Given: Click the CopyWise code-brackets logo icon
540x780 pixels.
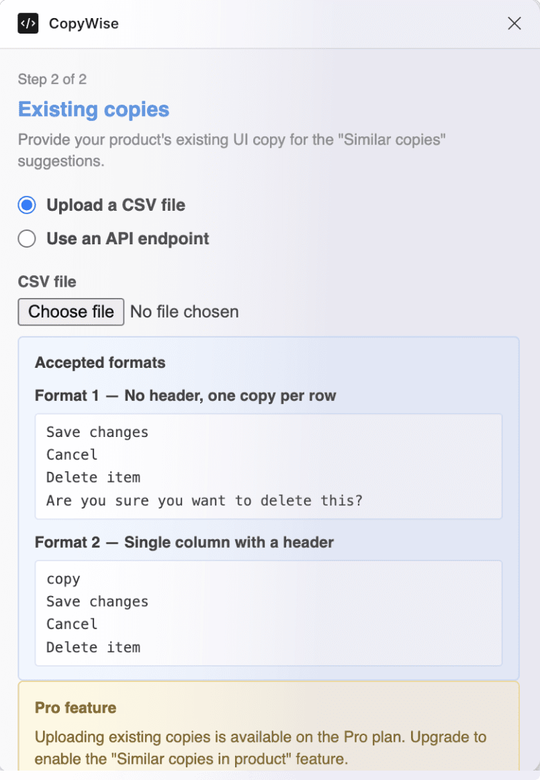Looking at the screenshot, I should pos(28,23).
